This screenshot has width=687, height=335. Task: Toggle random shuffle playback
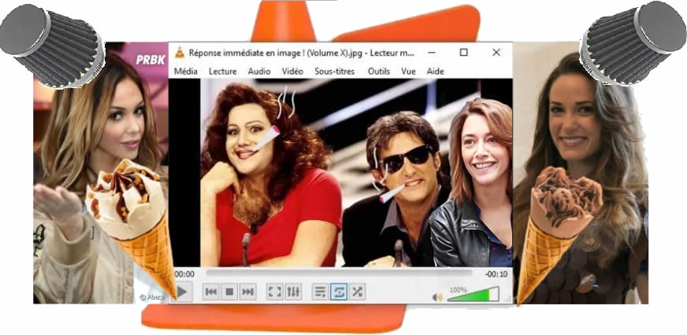[356, 292]
